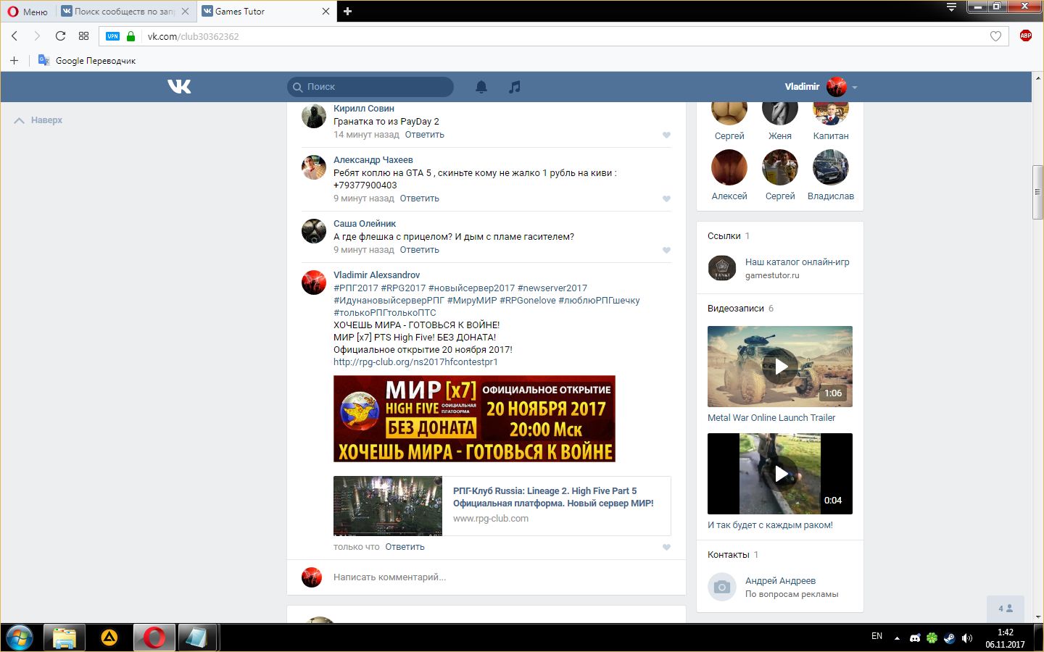Open VK notifications bell
This screenshot has height=652, width=1044.
[x=481, y=87]
